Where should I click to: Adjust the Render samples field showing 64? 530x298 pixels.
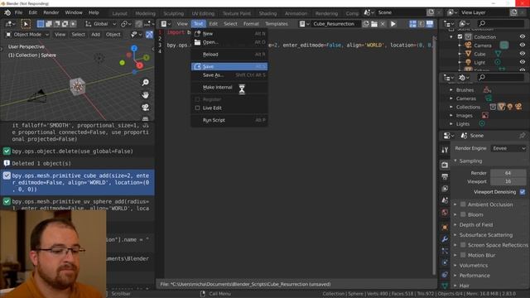tap(508, 173)
